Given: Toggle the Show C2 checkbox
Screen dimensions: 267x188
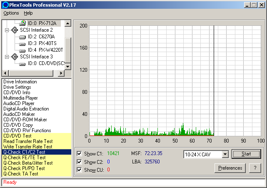Looking at the screenshot, I should point(80,162).
